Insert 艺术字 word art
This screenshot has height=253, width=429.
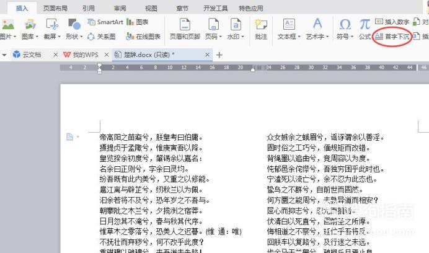point(317,25)
